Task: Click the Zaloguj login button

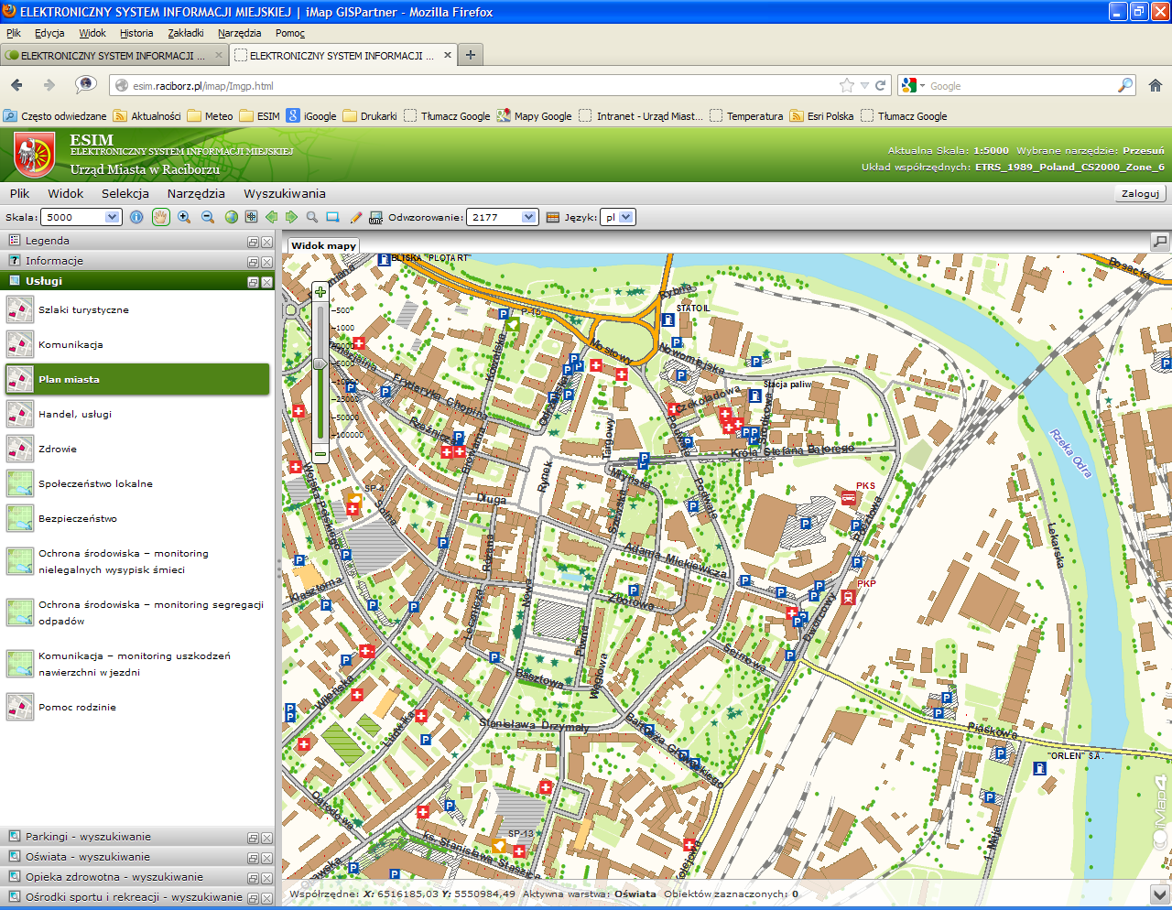Action: click(1141, 193)
